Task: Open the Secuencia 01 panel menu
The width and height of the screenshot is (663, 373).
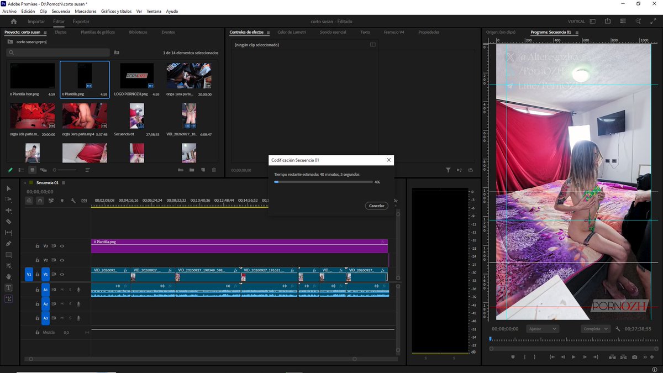Action: pyautogui.click(x=64, y=183)
